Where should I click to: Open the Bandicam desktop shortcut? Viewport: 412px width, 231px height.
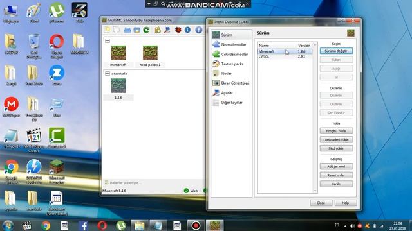point(57,203)
